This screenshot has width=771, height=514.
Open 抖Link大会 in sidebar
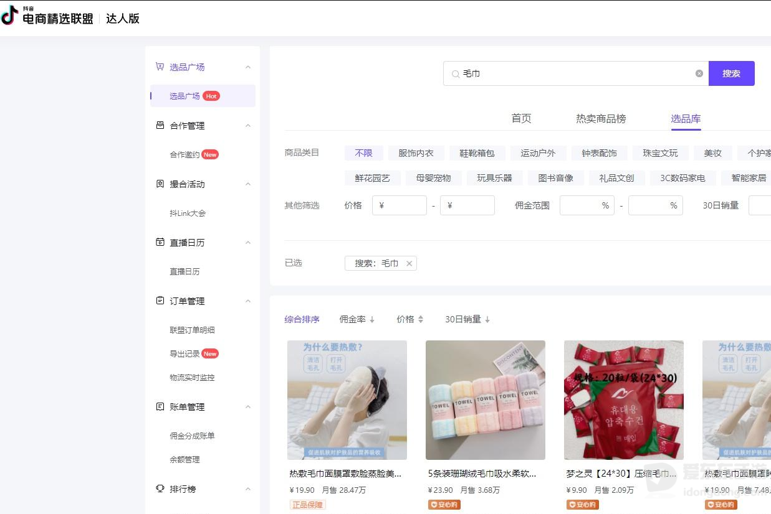188,213
